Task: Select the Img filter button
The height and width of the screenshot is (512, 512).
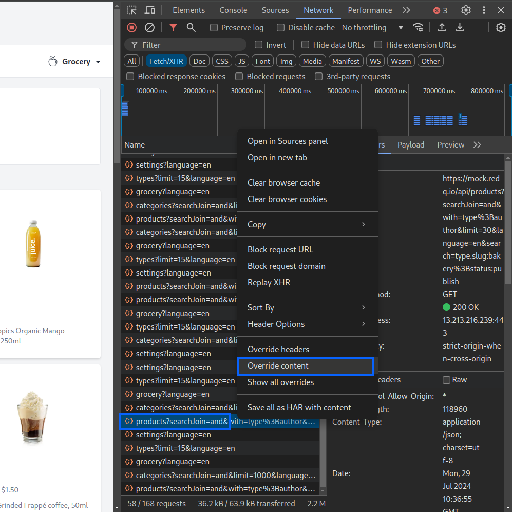Action: [287, 61]
